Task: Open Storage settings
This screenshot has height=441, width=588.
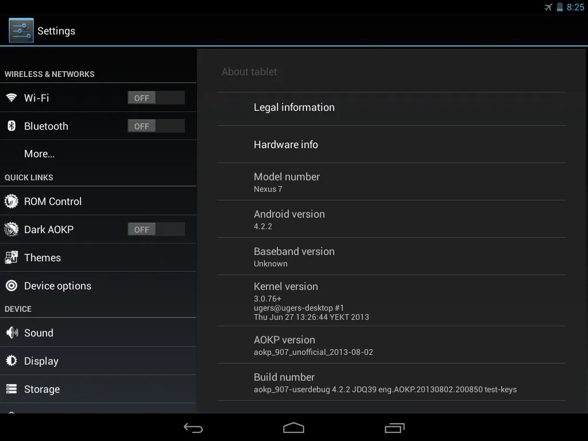Action: 98,389
